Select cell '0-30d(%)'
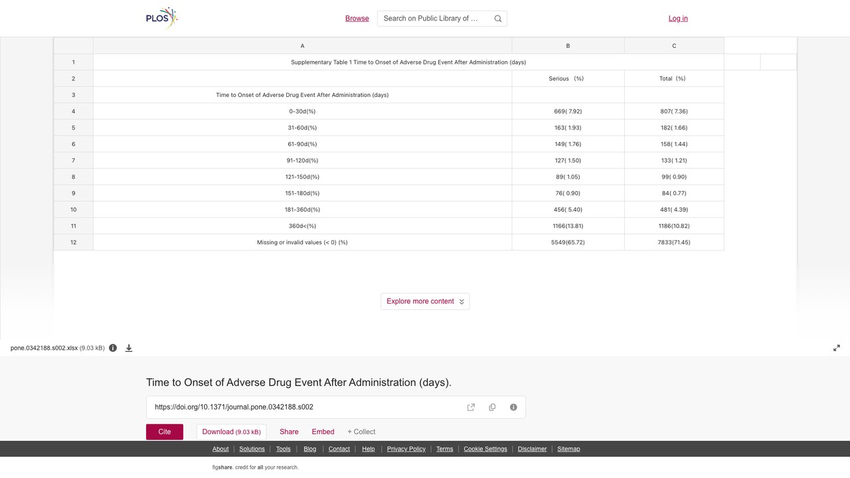 tap(302, 112)
